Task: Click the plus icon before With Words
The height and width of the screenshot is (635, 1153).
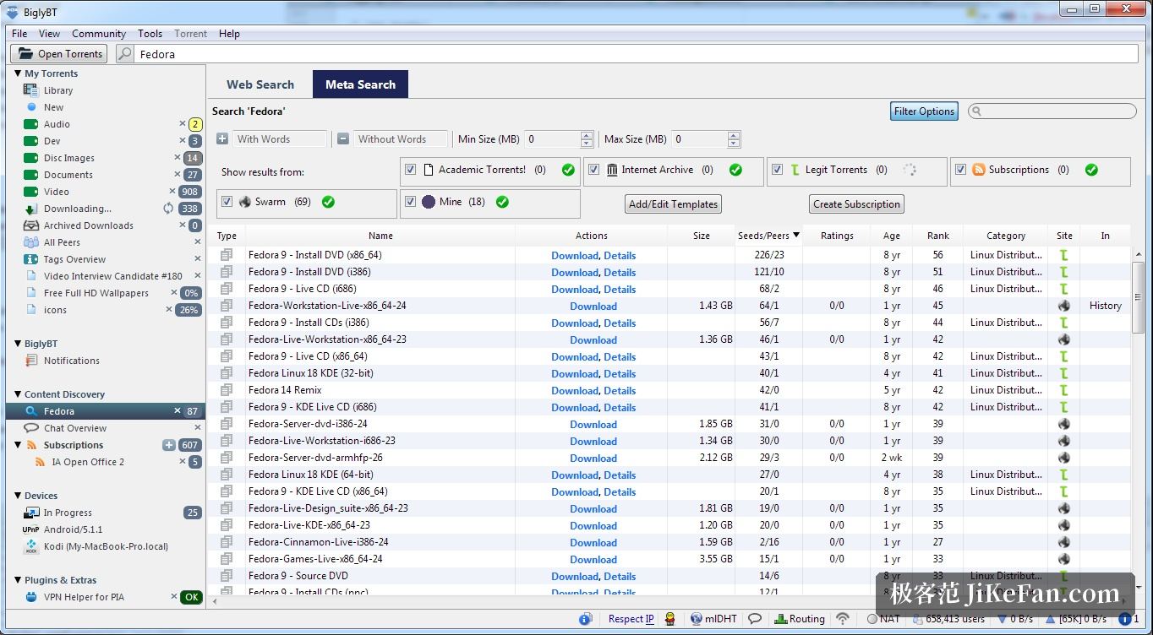Action: click(222, 139)
